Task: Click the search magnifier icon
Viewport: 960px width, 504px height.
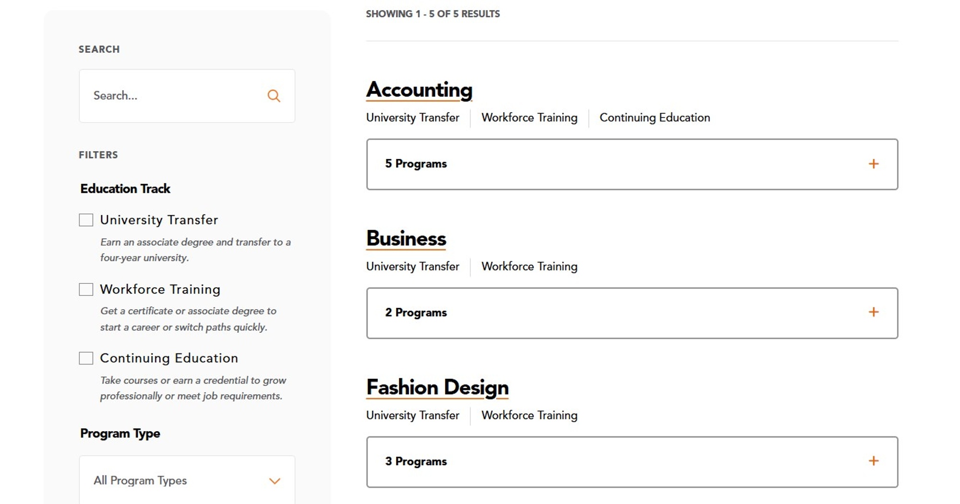Action: [x=274, y=96]
